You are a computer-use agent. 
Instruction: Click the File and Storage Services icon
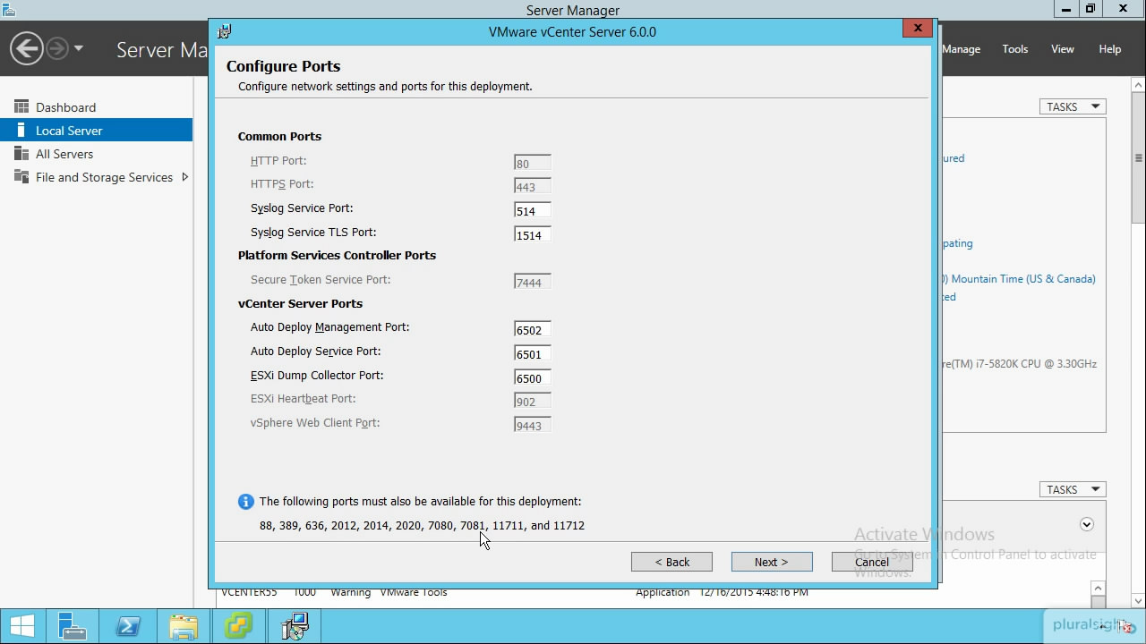(x=21, y=176)
